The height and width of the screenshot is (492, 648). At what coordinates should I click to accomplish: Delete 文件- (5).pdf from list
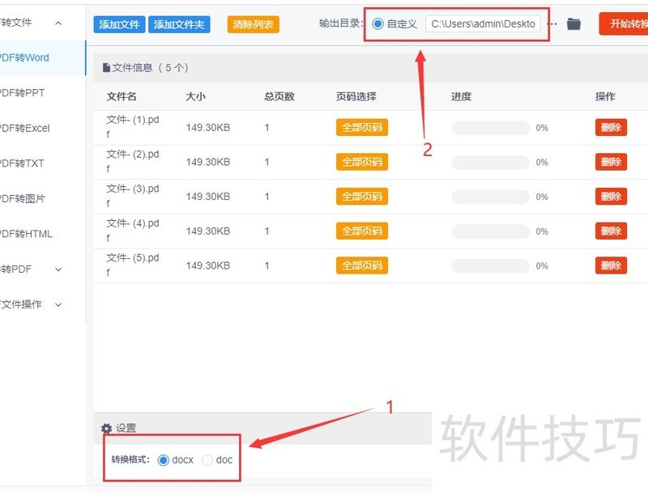pyautogui.click(x=611, y=265)
